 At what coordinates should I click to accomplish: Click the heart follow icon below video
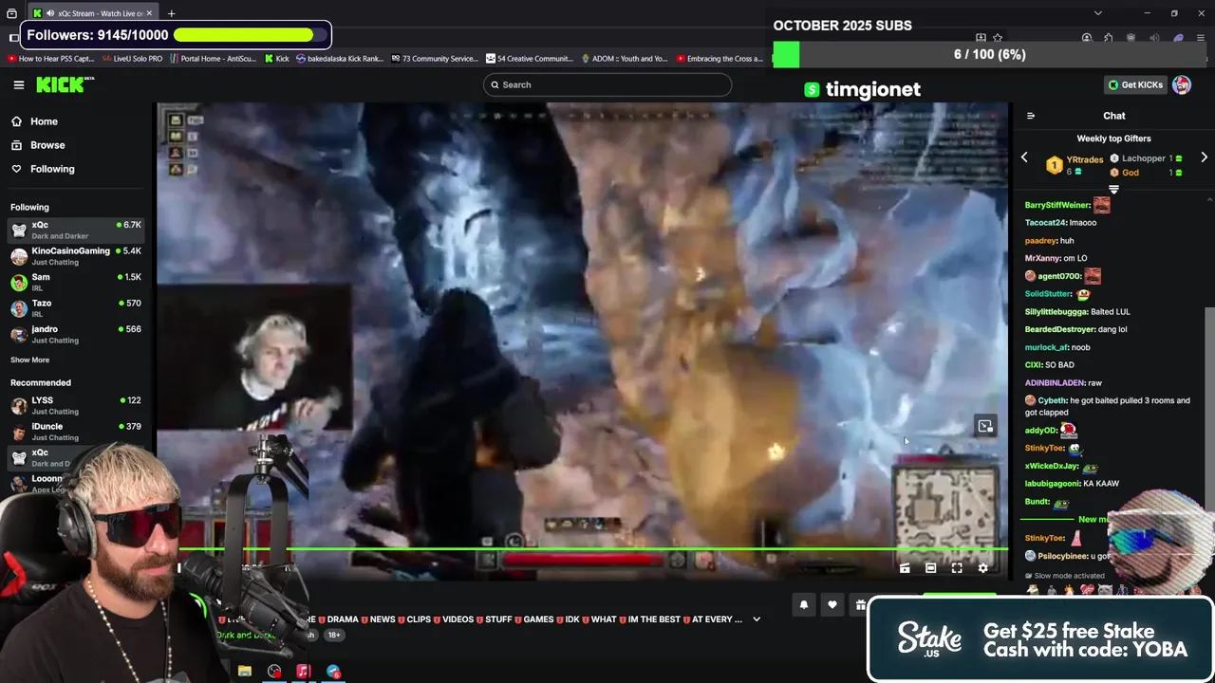(832, 605)
